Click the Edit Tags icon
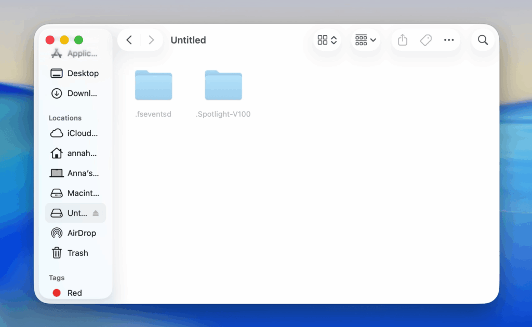 pos(426,40)
